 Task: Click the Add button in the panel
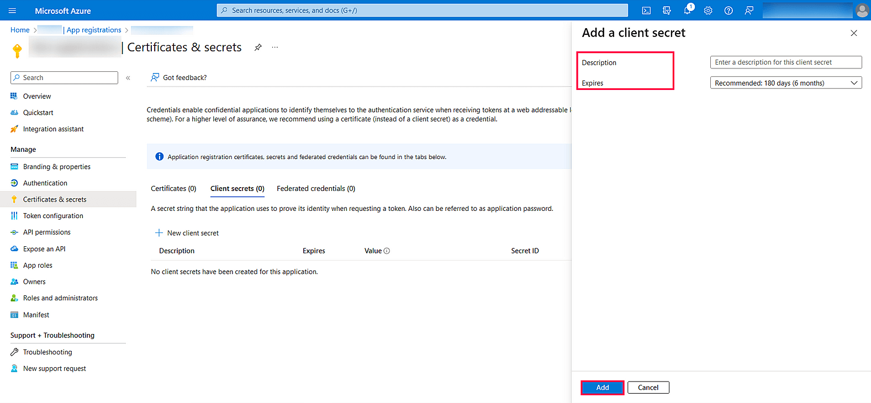click(603, 388)
